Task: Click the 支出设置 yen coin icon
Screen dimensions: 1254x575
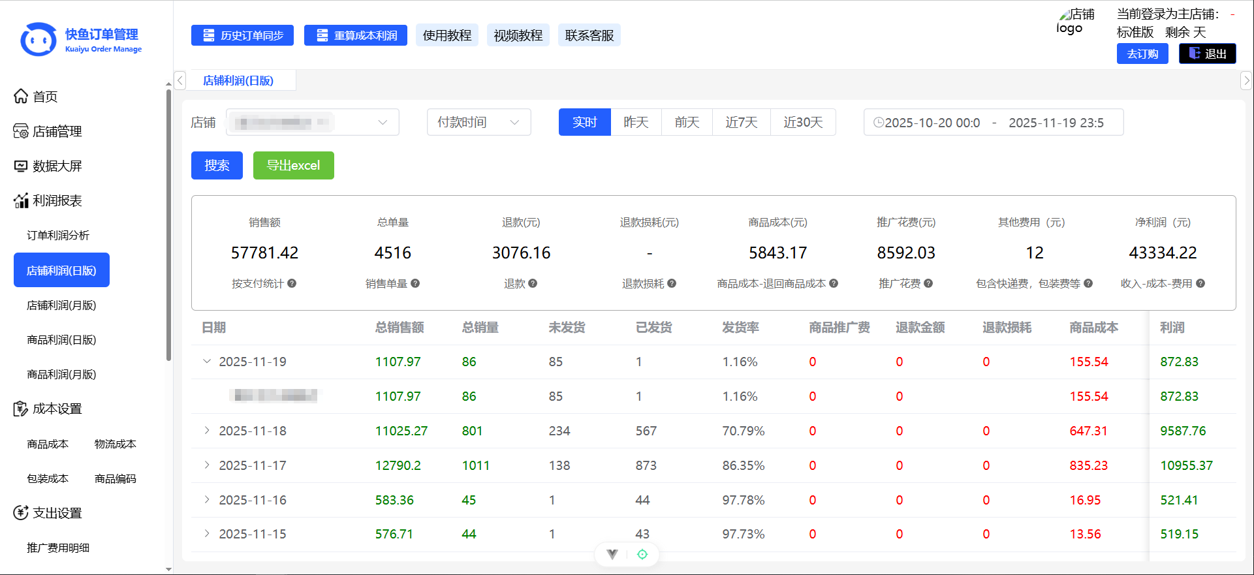Action: [x=21, y=513]
